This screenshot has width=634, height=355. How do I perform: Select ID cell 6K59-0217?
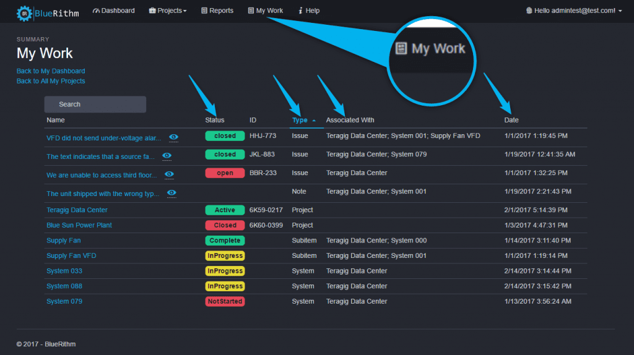tap(266, 210)
